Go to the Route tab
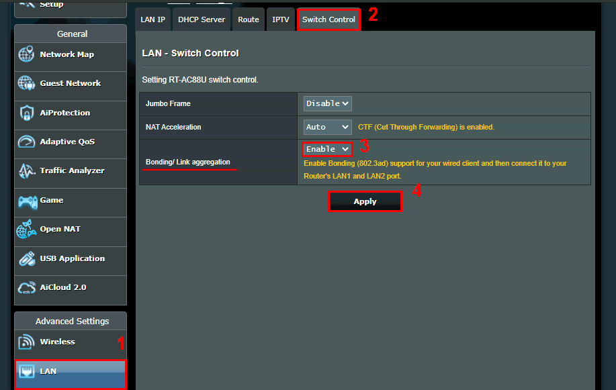 tap(248, 19)
